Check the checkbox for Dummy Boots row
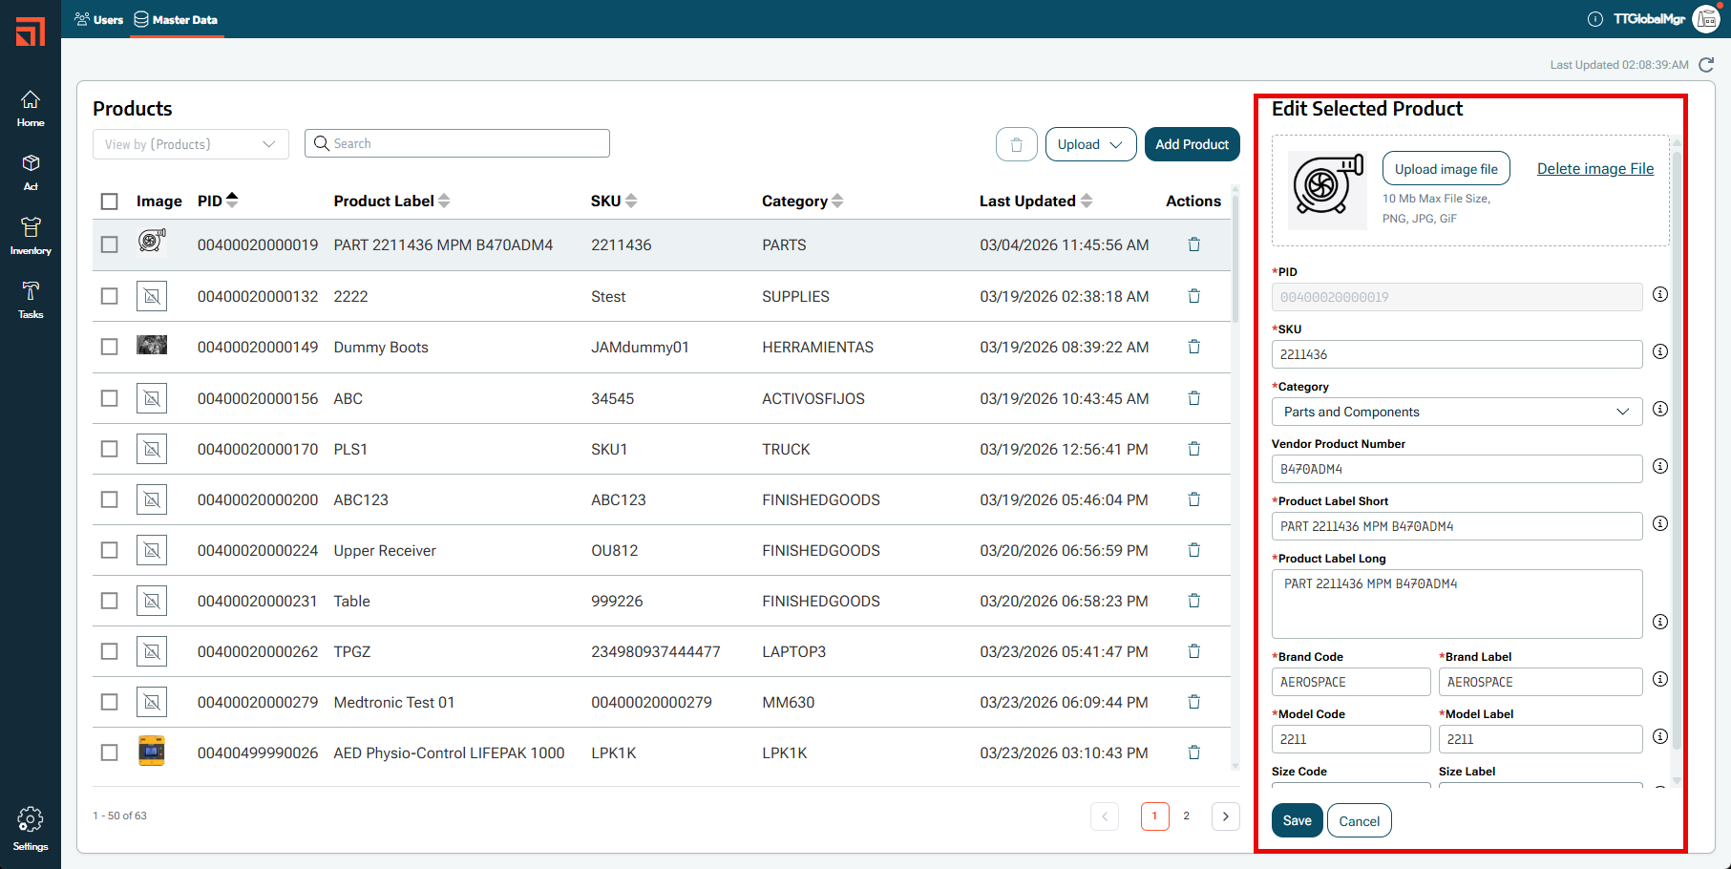This screenshot has height=869, width=1731. (109, 347)
